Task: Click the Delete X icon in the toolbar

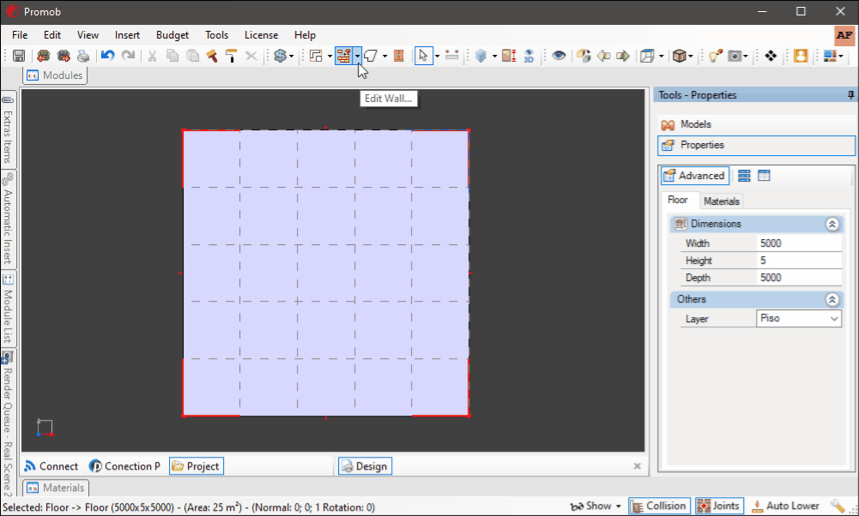Action: tap(251, 56)
